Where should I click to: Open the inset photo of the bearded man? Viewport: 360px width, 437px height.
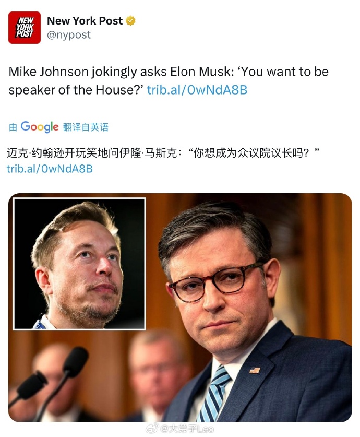tap(79, 264)
